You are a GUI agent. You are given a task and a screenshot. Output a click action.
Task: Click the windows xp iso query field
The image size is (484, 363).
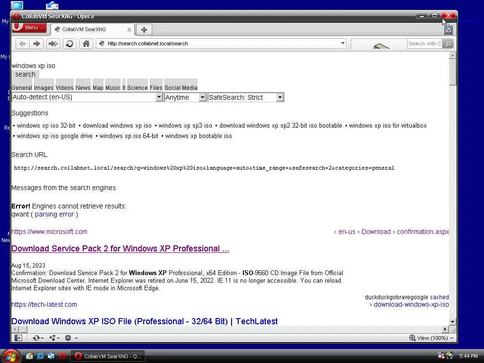tap(34, 66)
